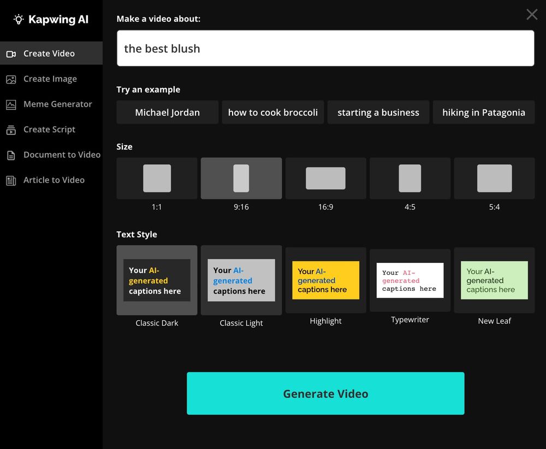The image size is (546, 449).
Task: Close the Kapwing AI dialog
Action: (x=531, y=15)
